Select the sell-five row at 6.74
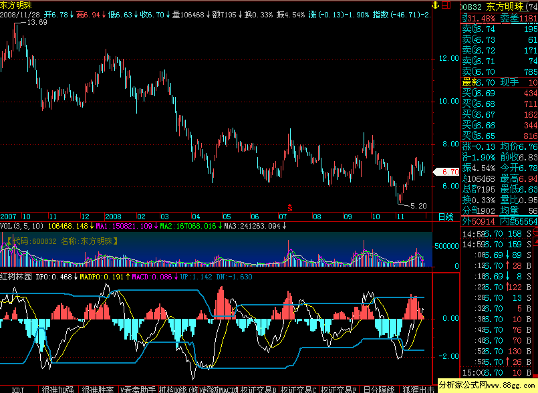 [x=499, y=29]
